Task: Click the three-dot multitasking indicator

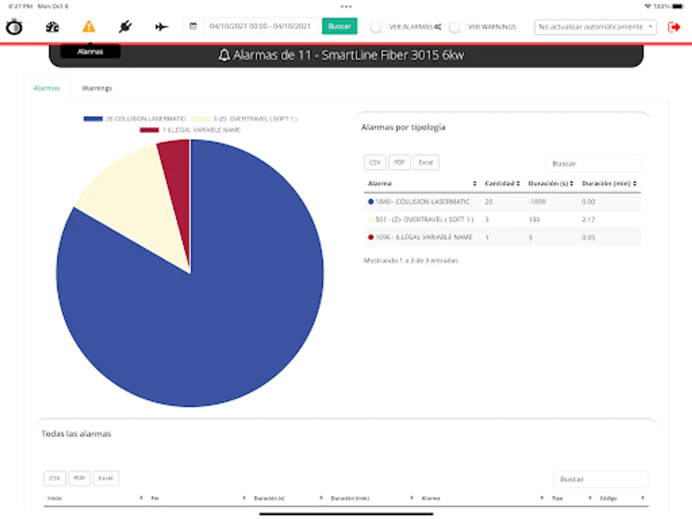Action: [x=346, y=6]
